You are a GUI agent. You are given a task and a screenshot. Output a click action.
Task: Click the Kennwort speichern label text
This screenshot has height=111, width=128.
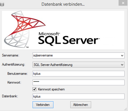tap(51, 89)
